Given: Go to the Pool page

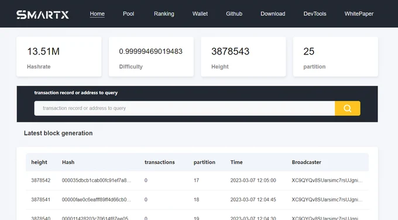Looking at the screenshot, I should (128, 13).
